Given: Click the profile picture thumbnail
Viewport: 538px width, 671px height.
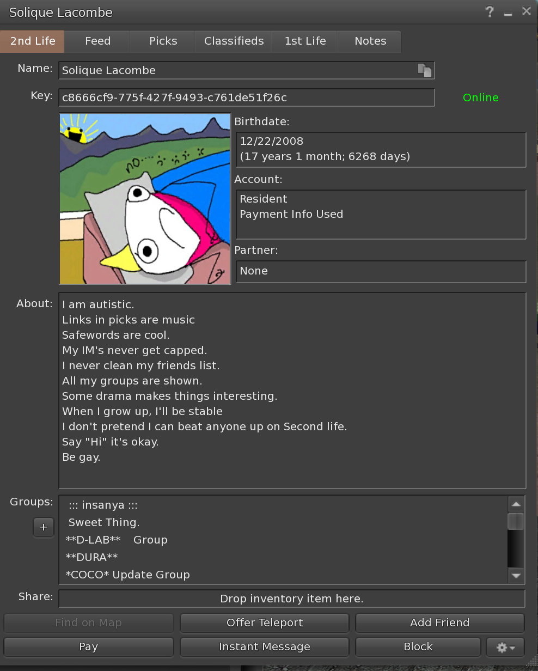Looking at the screenshot, I should (145, 199).
